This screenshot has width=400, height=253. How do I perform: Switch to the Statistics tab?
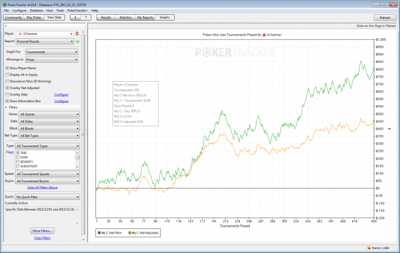coord(125,18)
